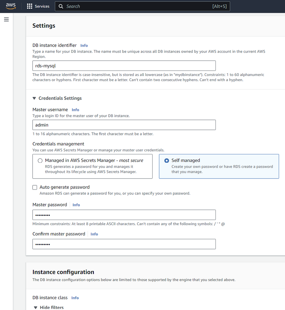Screen dimensions: 285x310
Task: Collapse the Credentials Settings section
Action: pyautogui.click(x=34, y=98)
